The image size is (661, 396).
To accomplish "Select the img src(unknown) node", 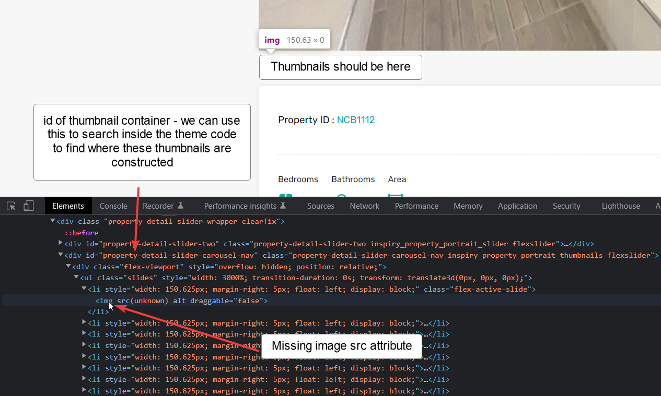I will click(x=181, y=301).
